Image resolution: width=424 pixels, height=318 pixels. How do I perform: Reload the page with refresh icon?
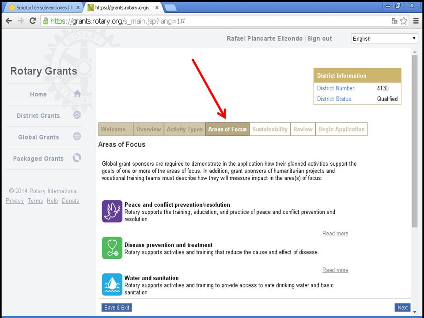pyautogui.click(x=33, y=21)
